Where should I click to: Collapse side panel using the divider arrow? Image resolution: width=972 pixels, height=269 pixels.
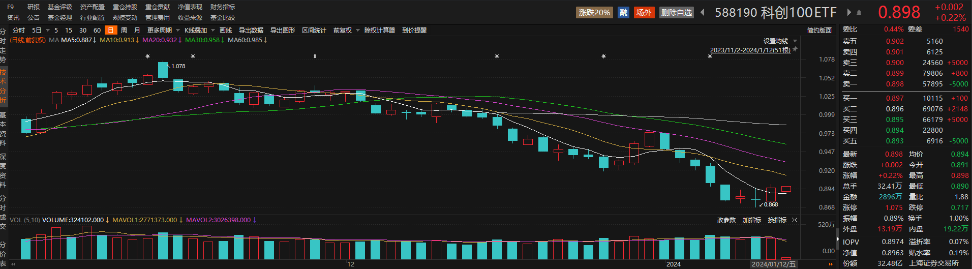click(838, 238)
